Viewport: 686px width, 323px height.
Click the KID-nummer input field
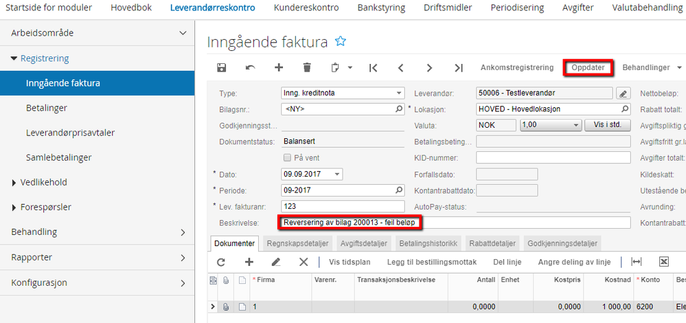pyautogui.click(x=553, y=157)
